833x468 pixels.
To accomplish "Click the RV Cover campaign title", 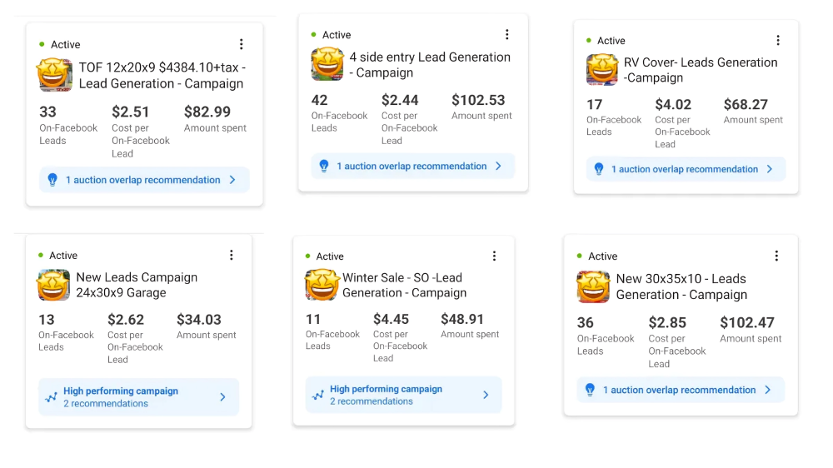I will click(x=700, y=70).
